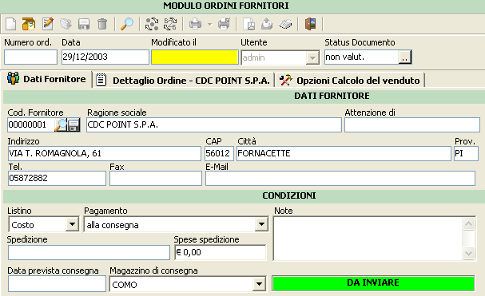
Task: Click the edit document pencil icon
Action: pyautogui.click(x=48, y=24)
